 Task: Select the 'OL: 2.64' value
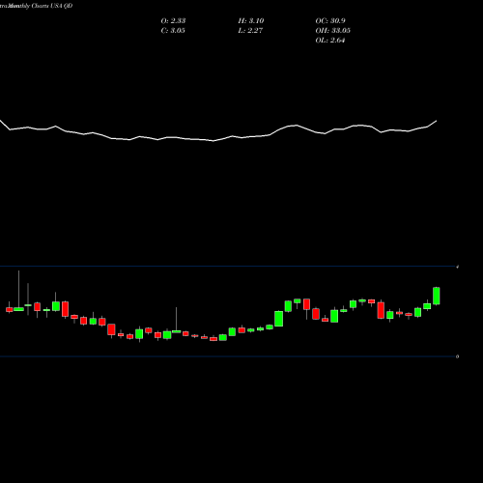coord(330,40)
